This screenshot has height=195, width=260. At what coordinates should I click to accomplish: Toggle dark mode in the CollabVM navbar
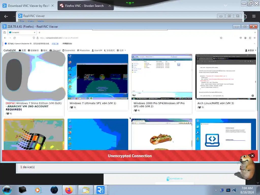coord(109,51)
